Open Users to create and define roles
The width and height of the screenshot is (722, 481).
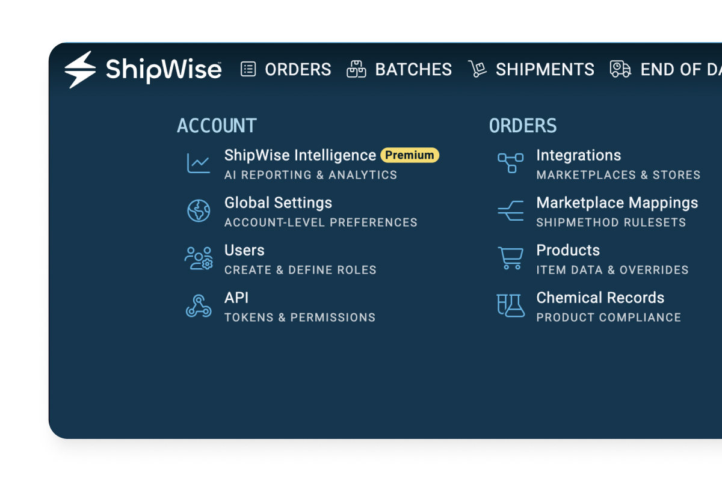[244, 250]
